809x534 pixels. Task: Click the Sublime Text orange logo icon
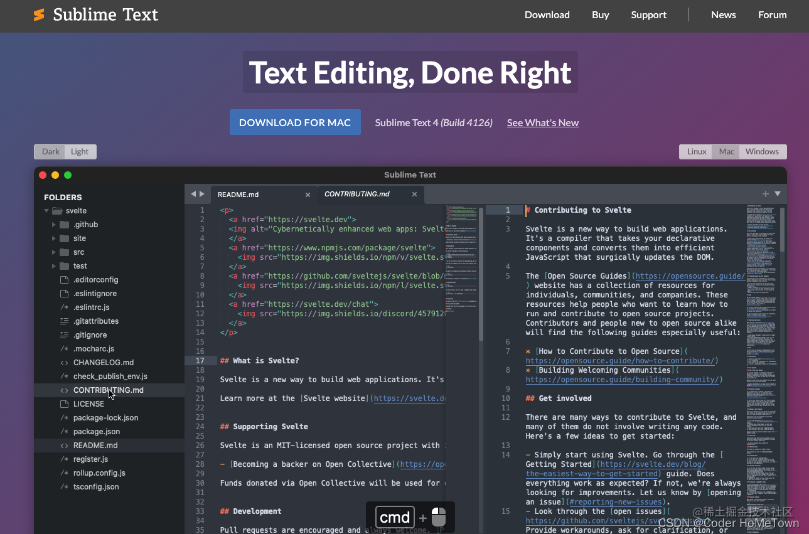coord(40,14)
